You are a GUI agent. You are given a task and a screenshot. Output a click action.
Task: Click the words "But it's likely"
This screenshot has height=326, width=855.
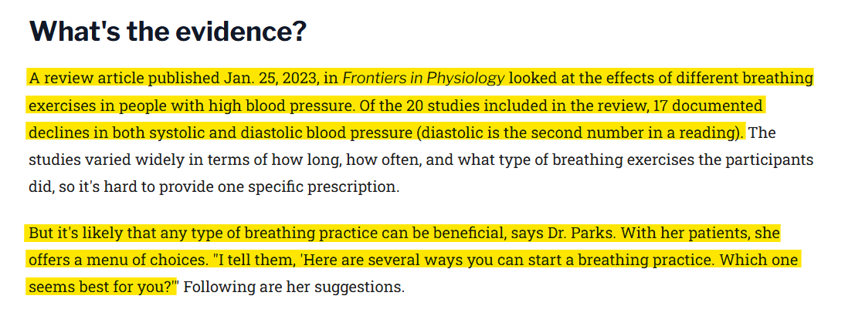click(x=73, y=233)
